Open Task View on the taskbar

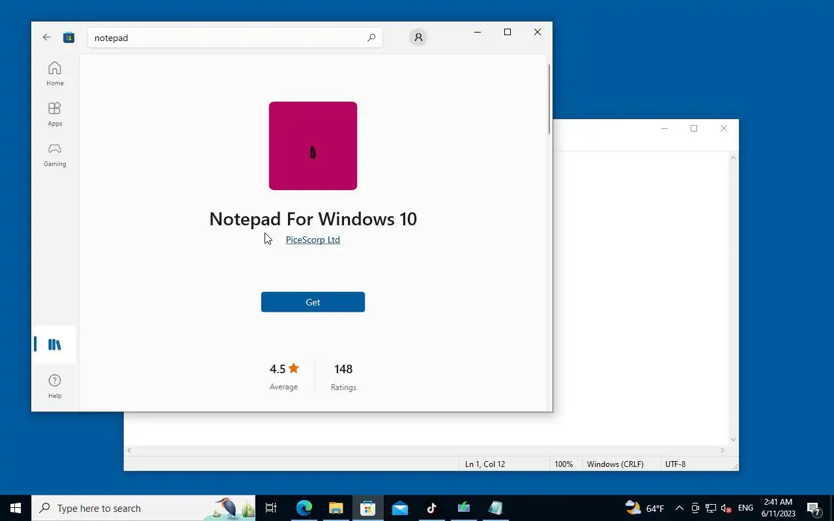click(x=271, y=508)
